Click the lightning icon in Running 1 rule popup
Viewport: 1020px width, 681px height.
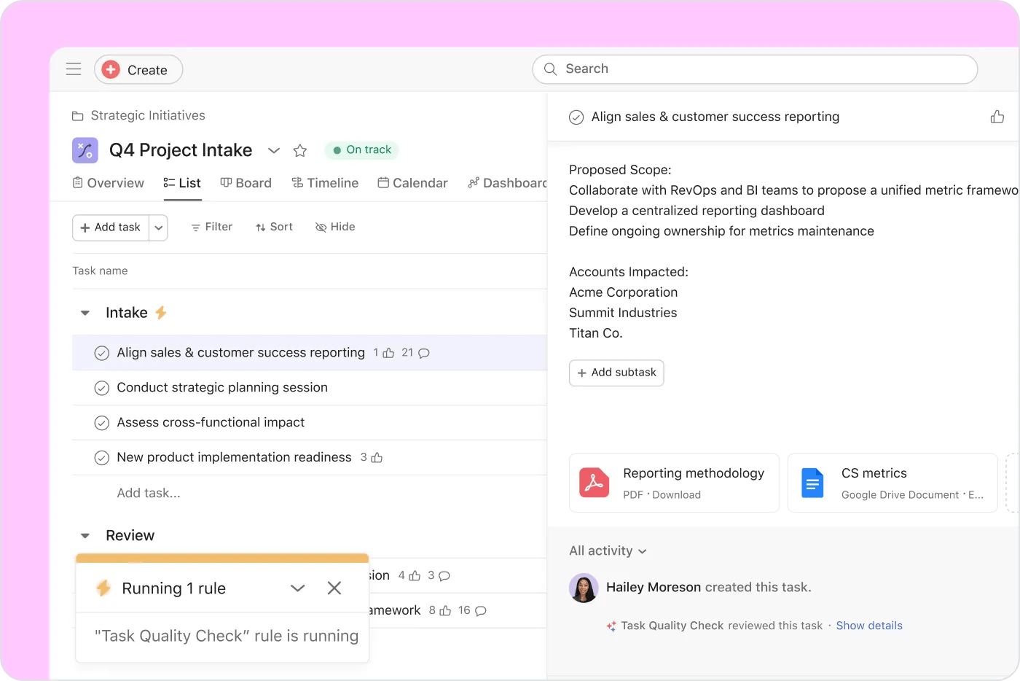(103, 588)
